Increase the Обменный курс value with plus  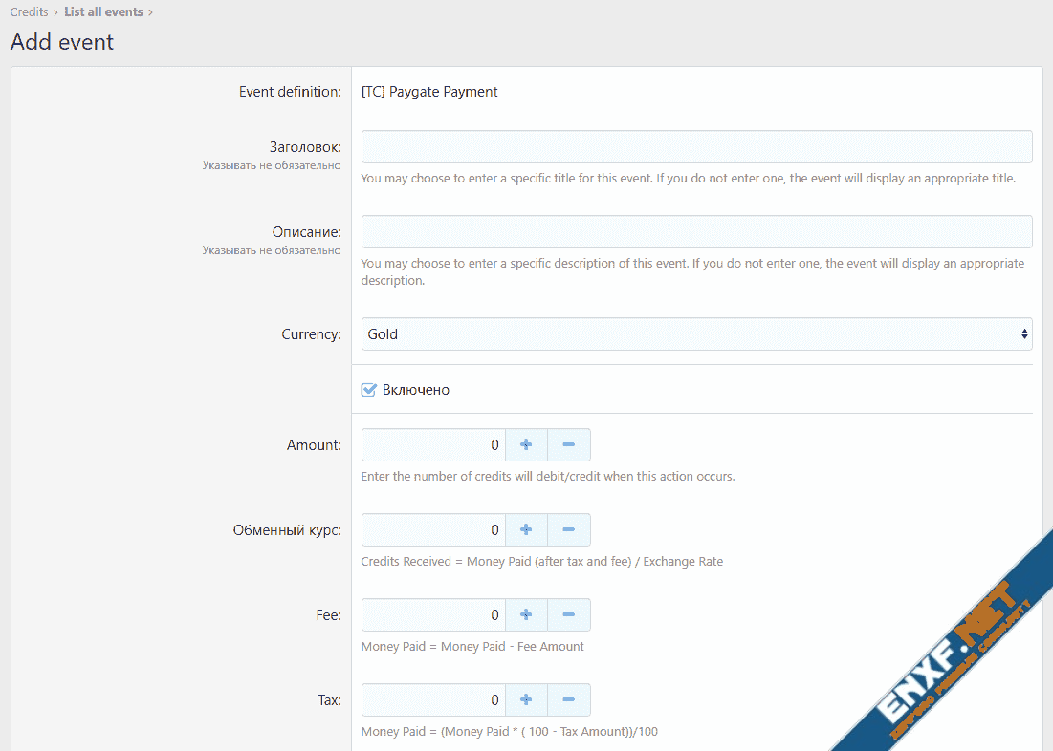coord(526,530)
